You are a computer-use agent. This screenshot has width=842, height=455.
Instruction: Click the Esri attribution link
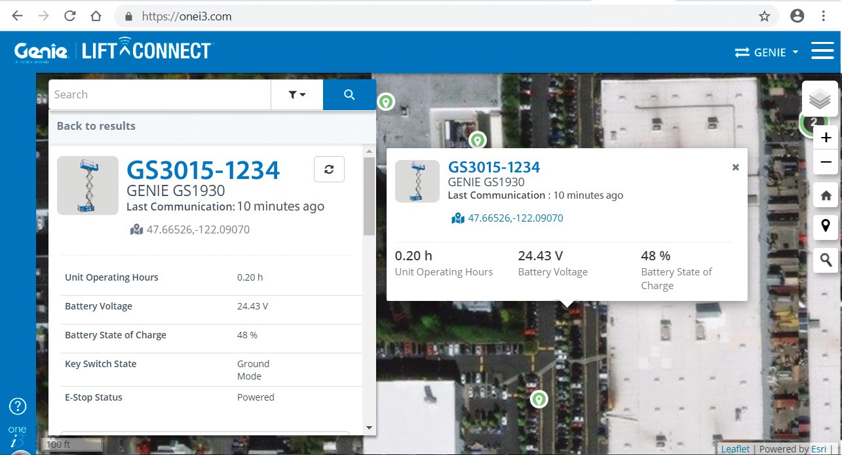818,449
